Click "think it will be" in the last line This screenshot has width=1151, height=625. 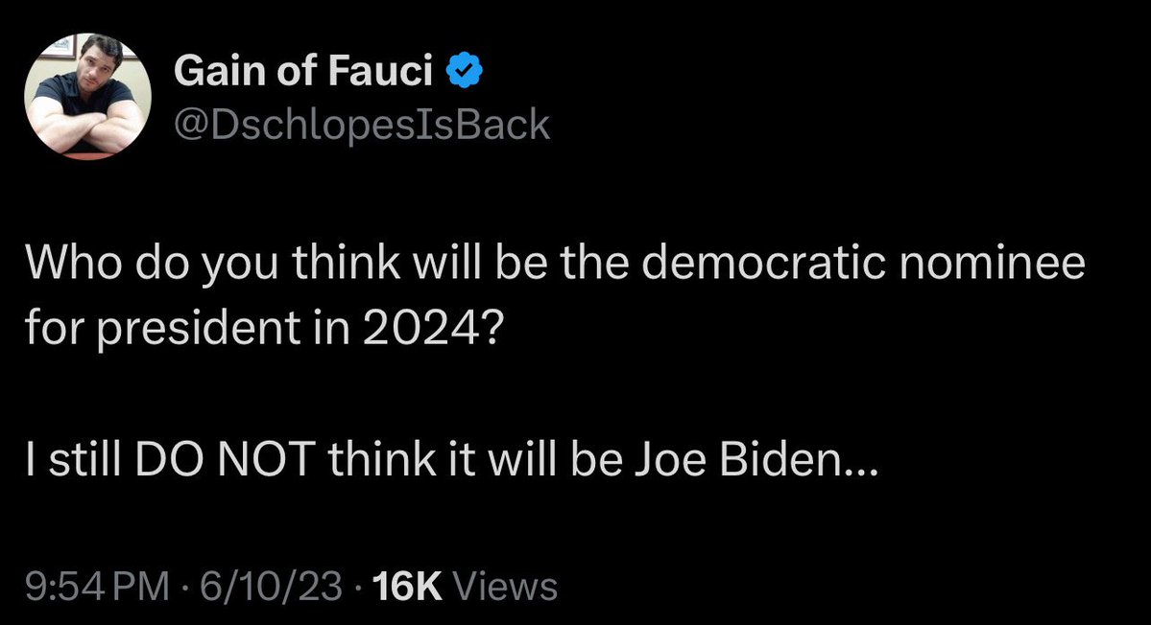474,465
